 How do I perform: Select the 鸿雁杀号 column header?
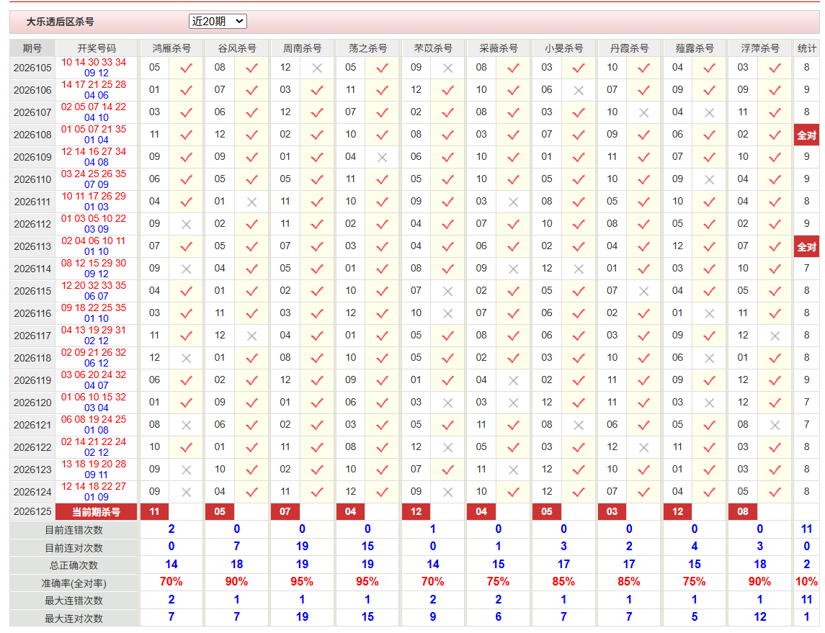[x=171, y=48]
